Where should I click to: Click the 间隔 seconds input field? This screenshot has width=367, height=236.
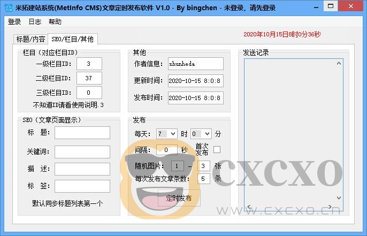tap(167, 150)
